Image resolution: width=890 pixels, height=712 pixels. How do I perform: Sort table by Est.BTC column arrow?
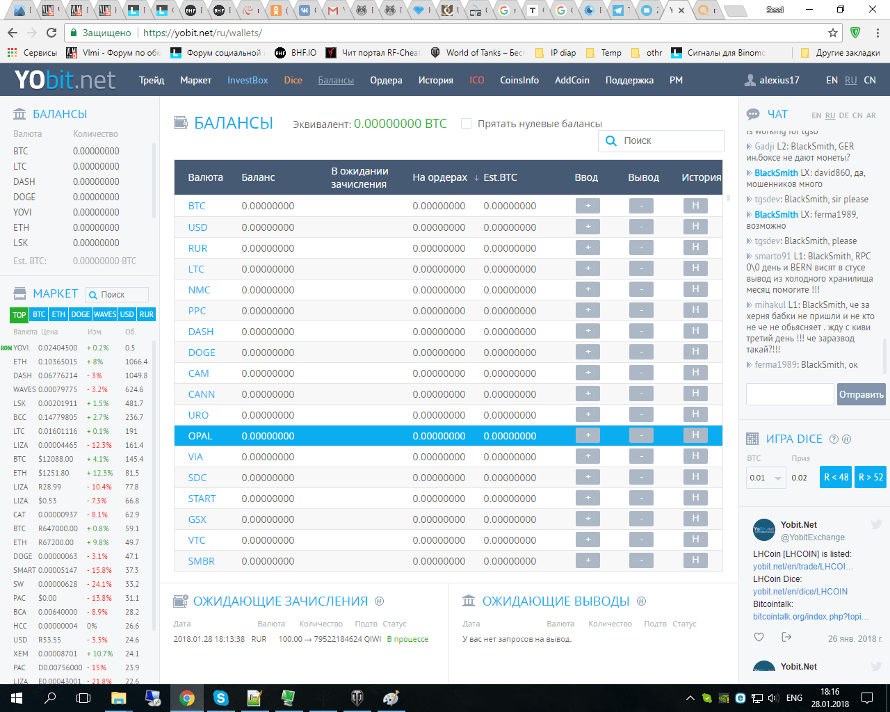coord(476,178)
